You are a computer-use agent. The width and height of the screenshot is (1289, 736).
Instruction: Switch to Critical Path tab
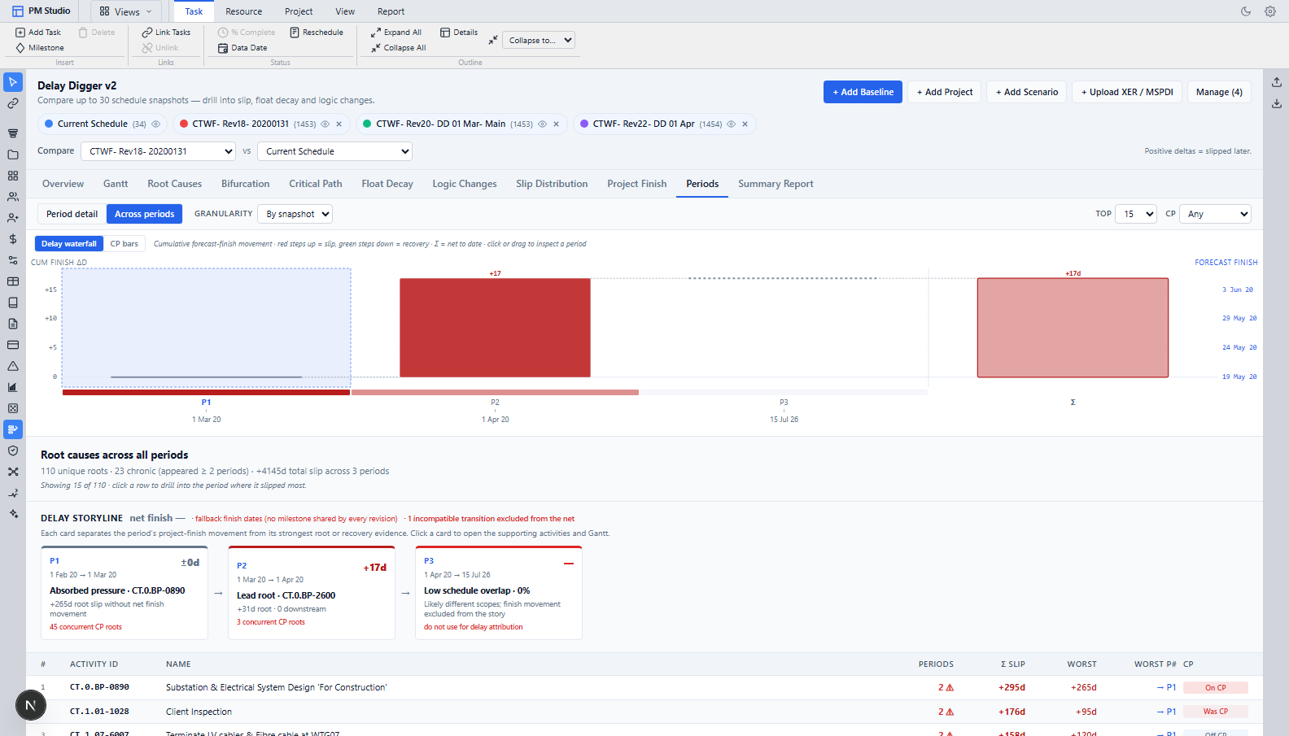click(x=315, y=184)
